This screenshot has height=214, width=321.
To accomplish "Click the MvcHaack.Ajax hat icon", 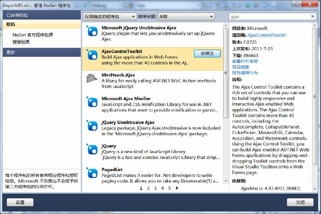I will tap(92, 78).
